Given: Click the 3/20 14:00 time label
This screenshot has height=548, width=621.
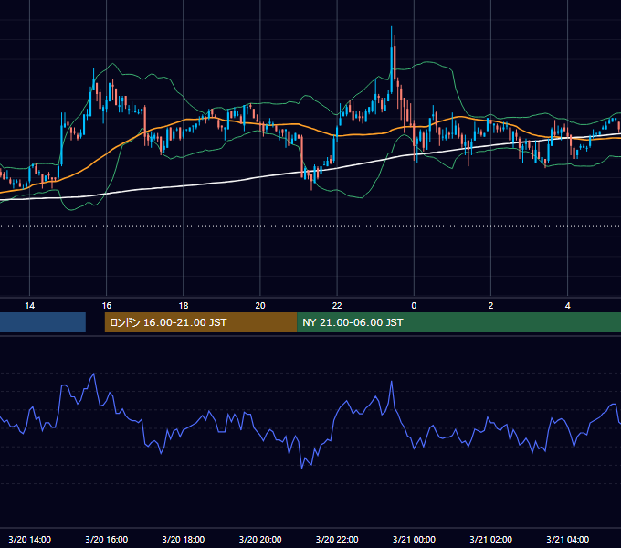Looking at the screenshot, I should [30, 539].
